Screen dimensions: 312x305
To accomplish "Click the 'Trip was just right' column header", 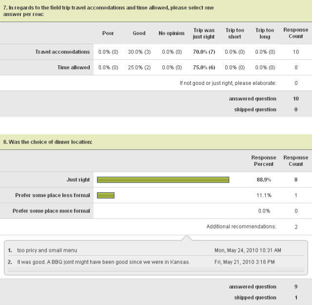I will coord(204,33).
